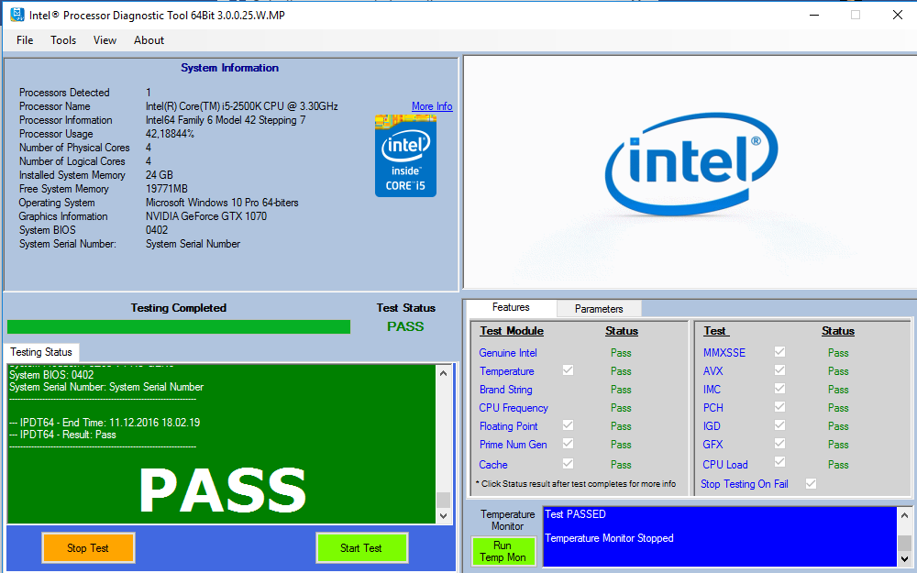The height and width of the screenshot is (573, 917).
Task: Open the About menu
Action: [x=149, y=40]
